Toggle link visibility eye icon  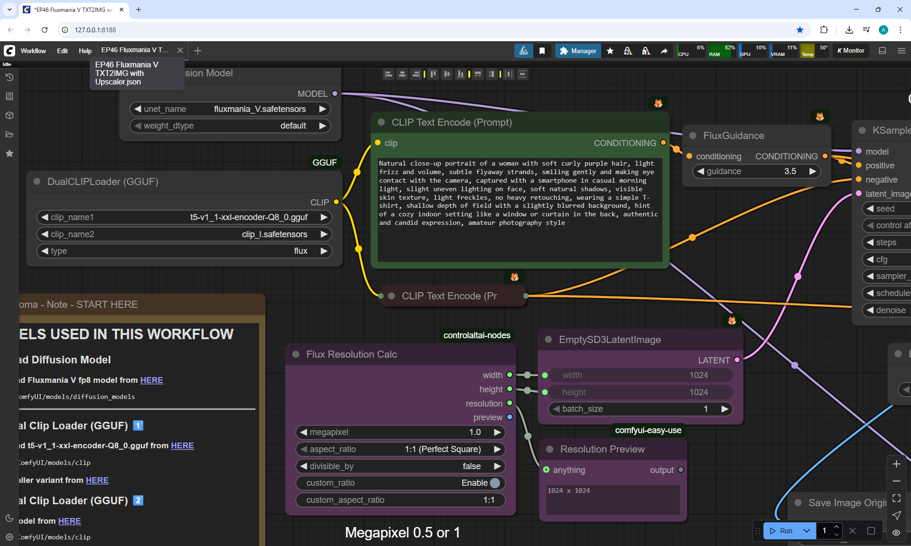point(896,532)
